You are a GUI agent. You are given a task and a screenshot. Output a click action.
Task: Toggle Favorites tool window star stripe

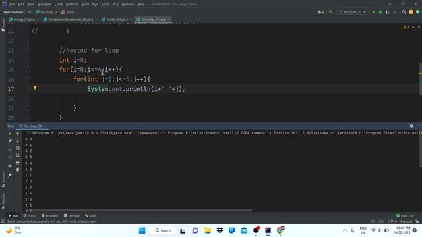click(x=3, y=201)
